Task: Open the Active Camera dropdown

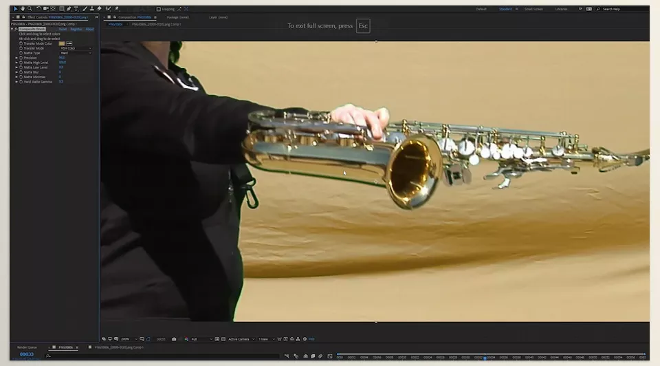Action: click(241, 339)
